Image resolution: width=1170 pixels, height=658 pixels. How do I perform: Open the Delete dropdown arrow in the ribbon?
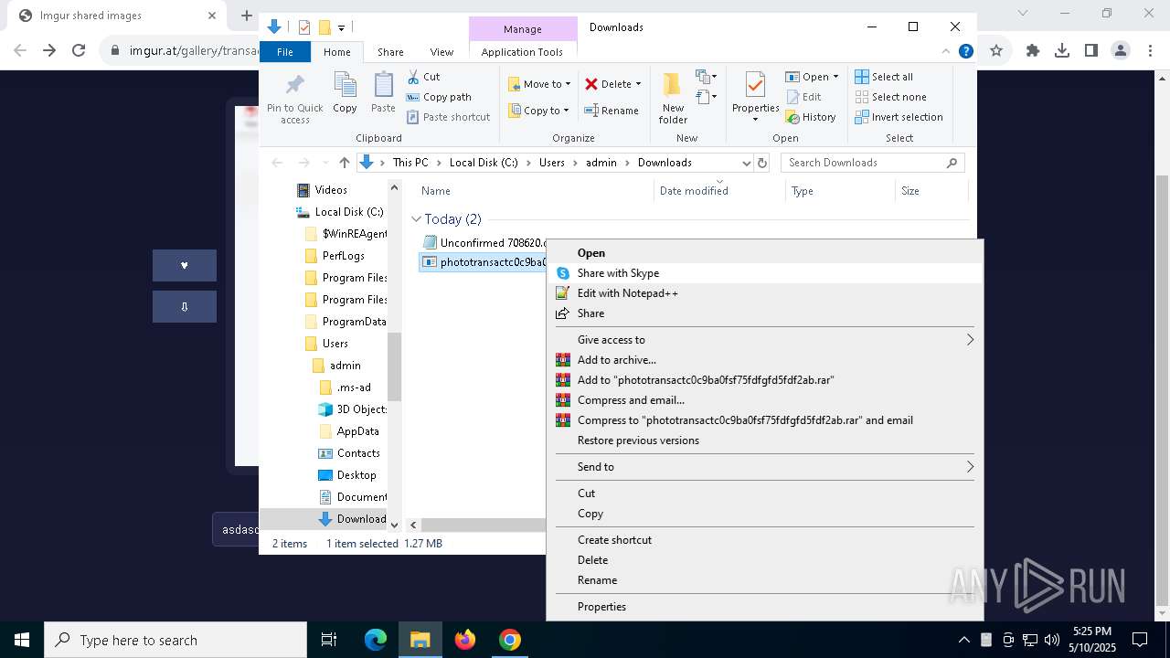pos(638,84)
